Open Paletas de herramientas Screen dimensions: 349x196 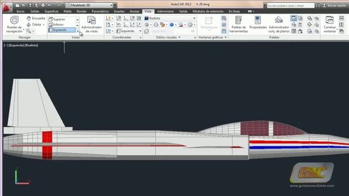pos(238,24)
